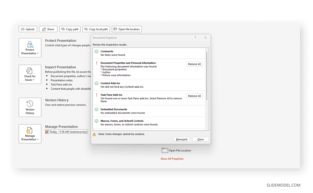Open Manage Presentation dropdown
313x193 pixels.
(x=30, y=134)
